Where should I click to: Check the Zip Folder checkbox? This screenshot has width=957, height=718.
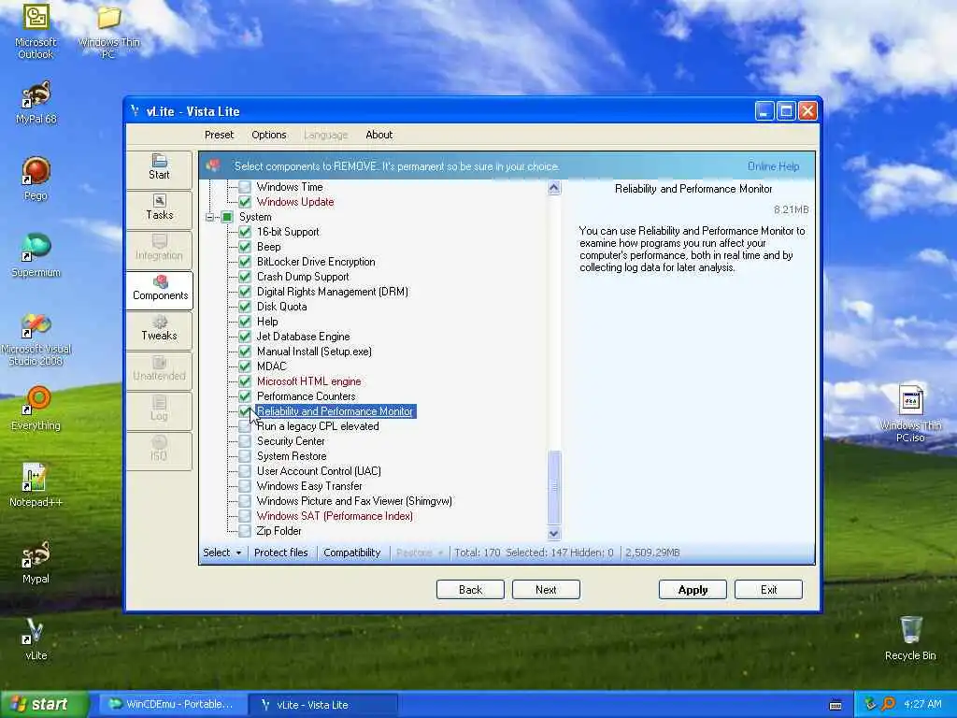pyautogui.click(x=245, y=531)
